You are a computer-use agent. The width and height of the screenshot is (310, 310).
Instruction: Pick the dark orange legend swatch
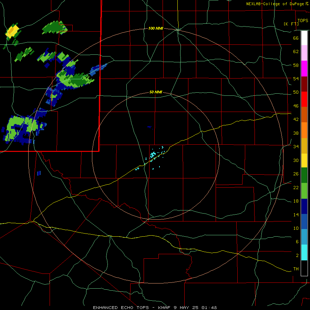[304, 114]
